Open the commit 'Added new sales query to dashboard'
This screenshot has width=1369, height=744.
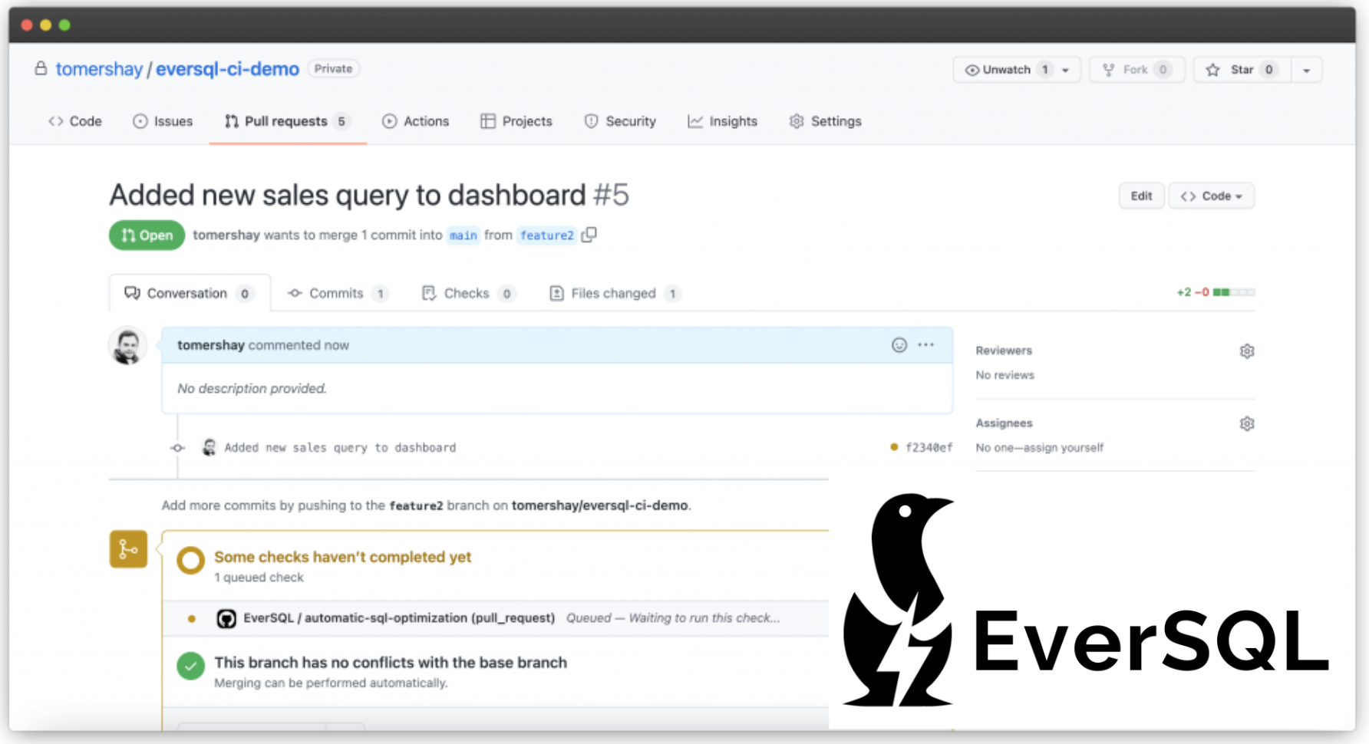click(x=340, y=448)
